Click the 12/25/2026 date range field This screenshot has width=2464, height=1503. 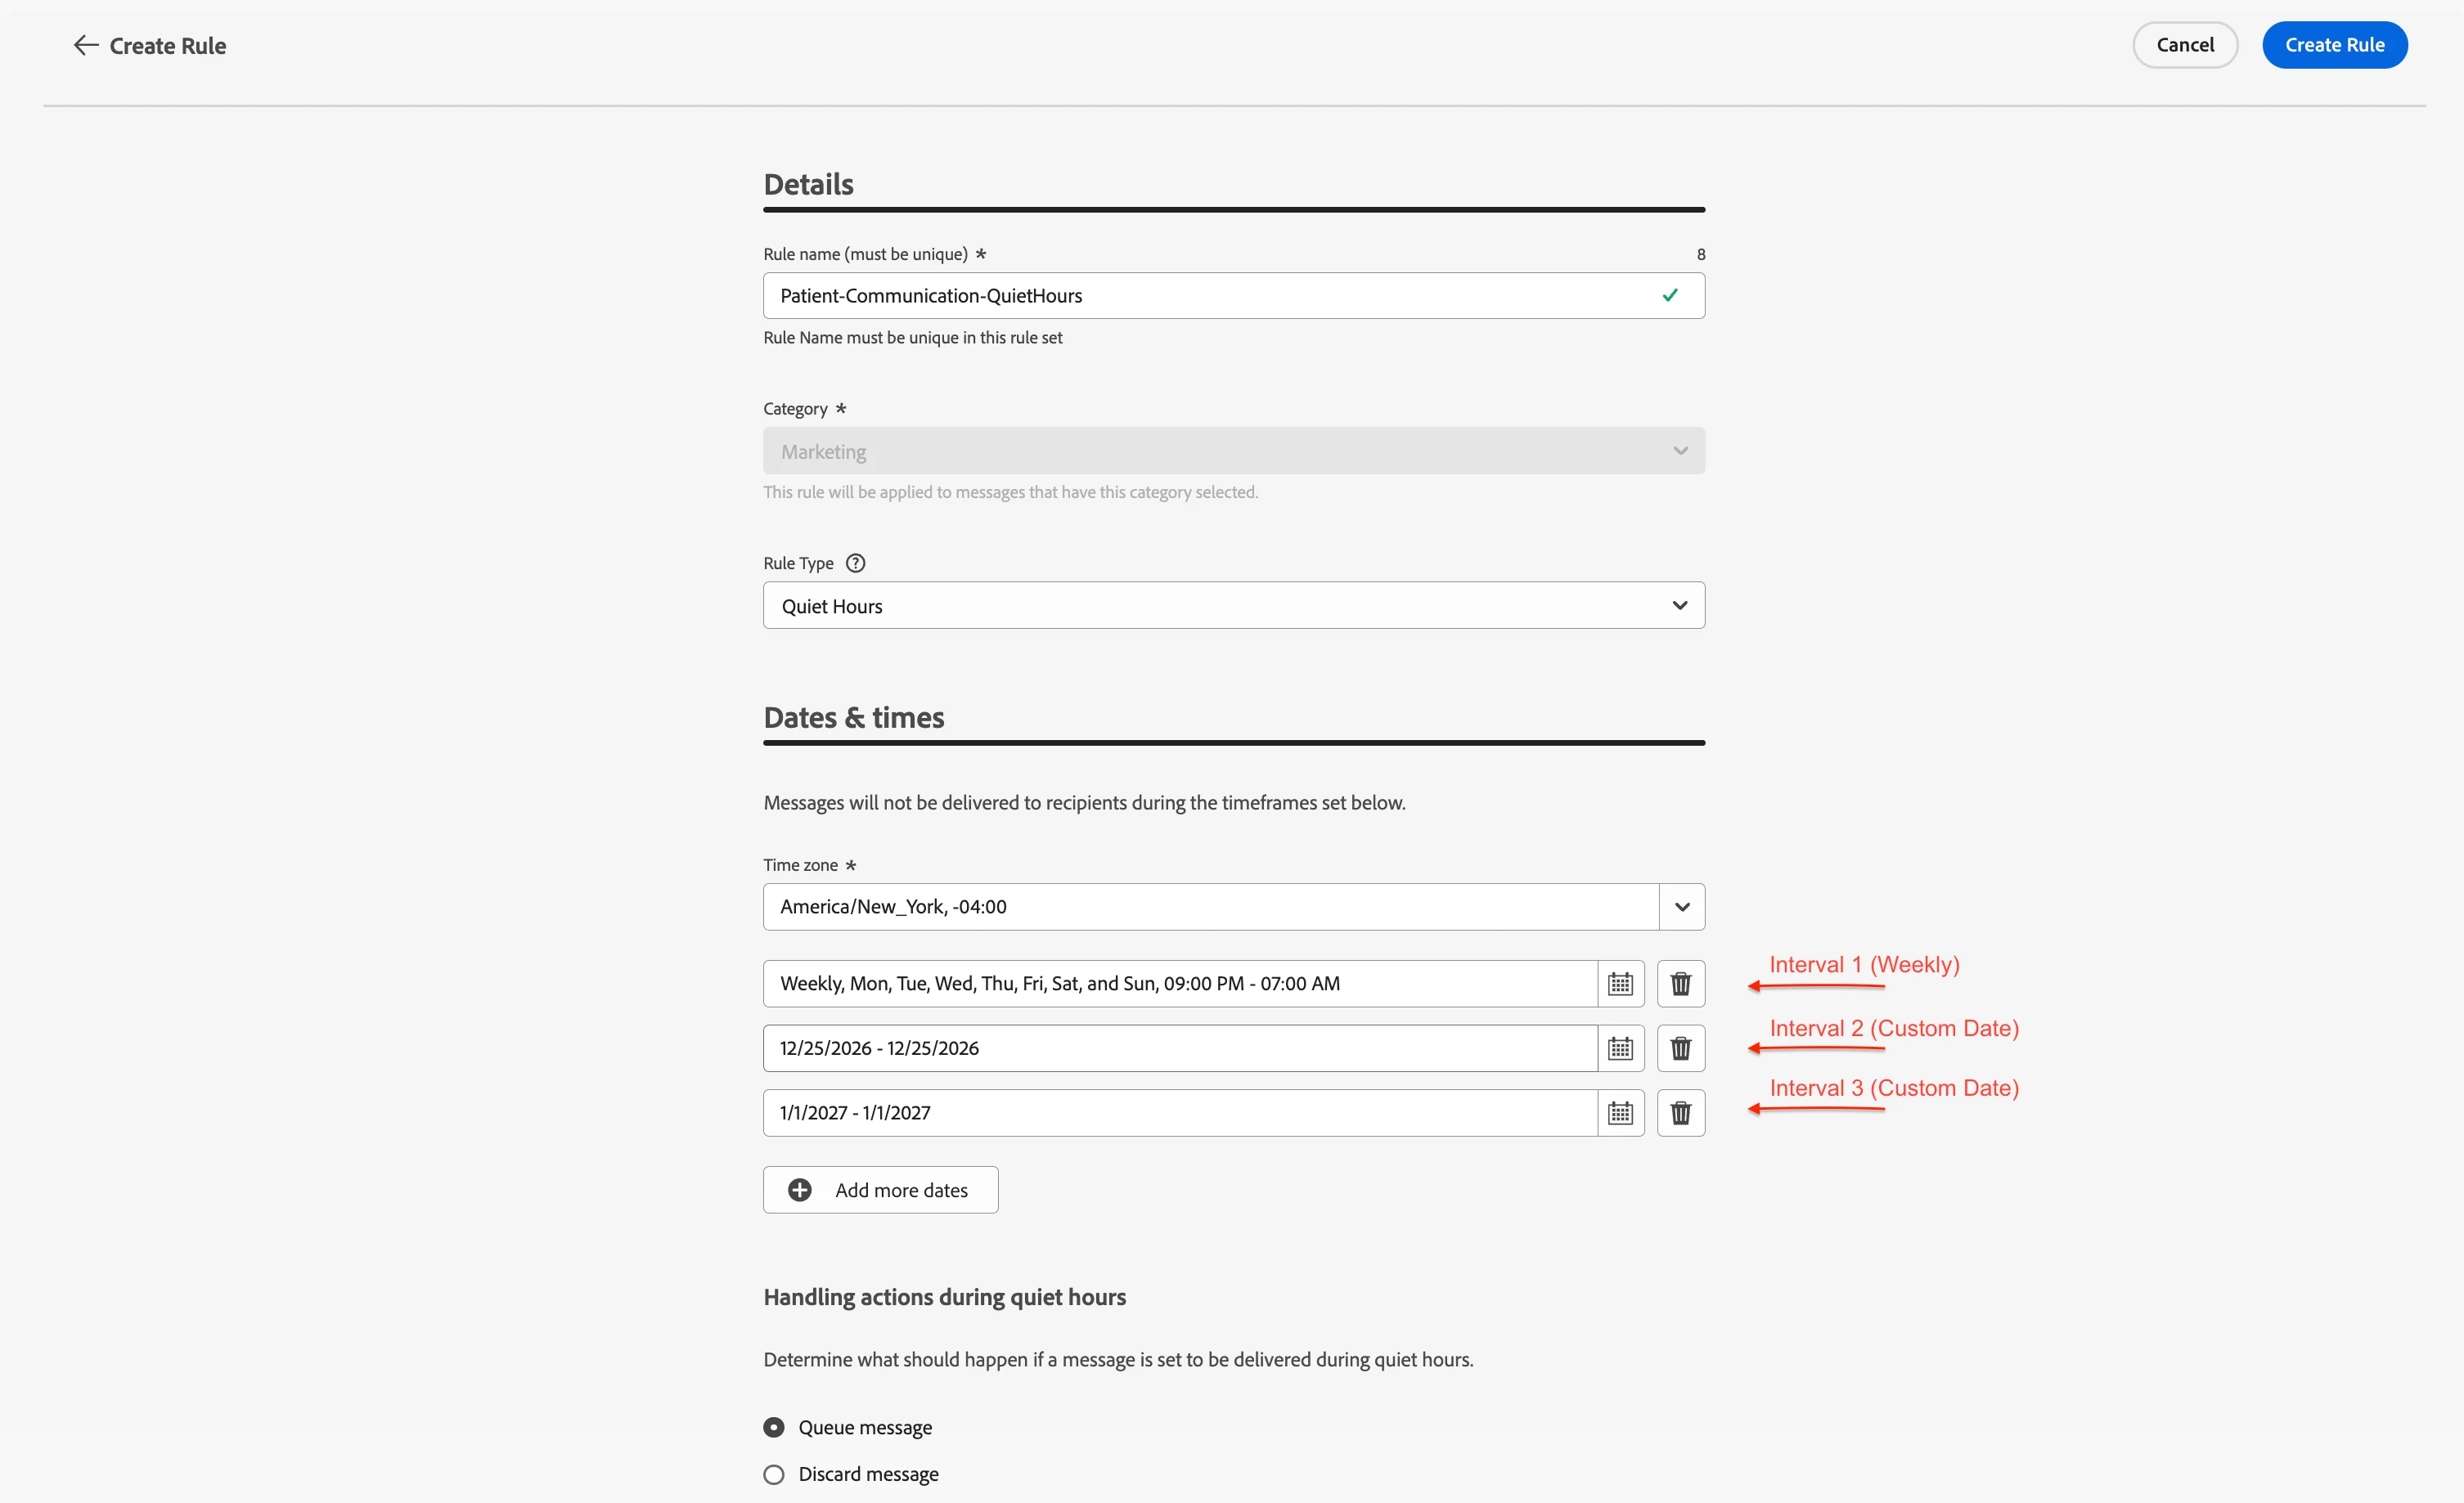[x=1180, y=1048]
